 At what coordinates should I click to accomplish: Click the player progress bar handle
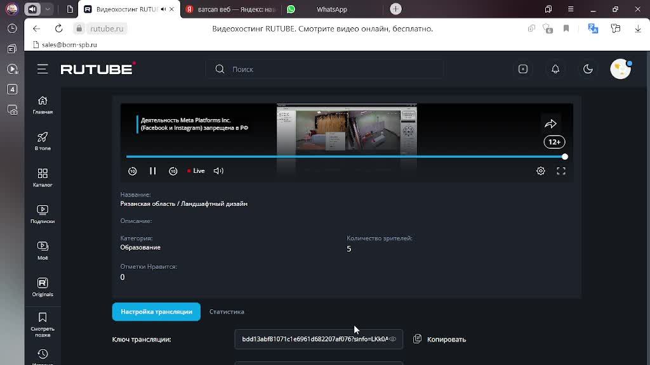564,157
